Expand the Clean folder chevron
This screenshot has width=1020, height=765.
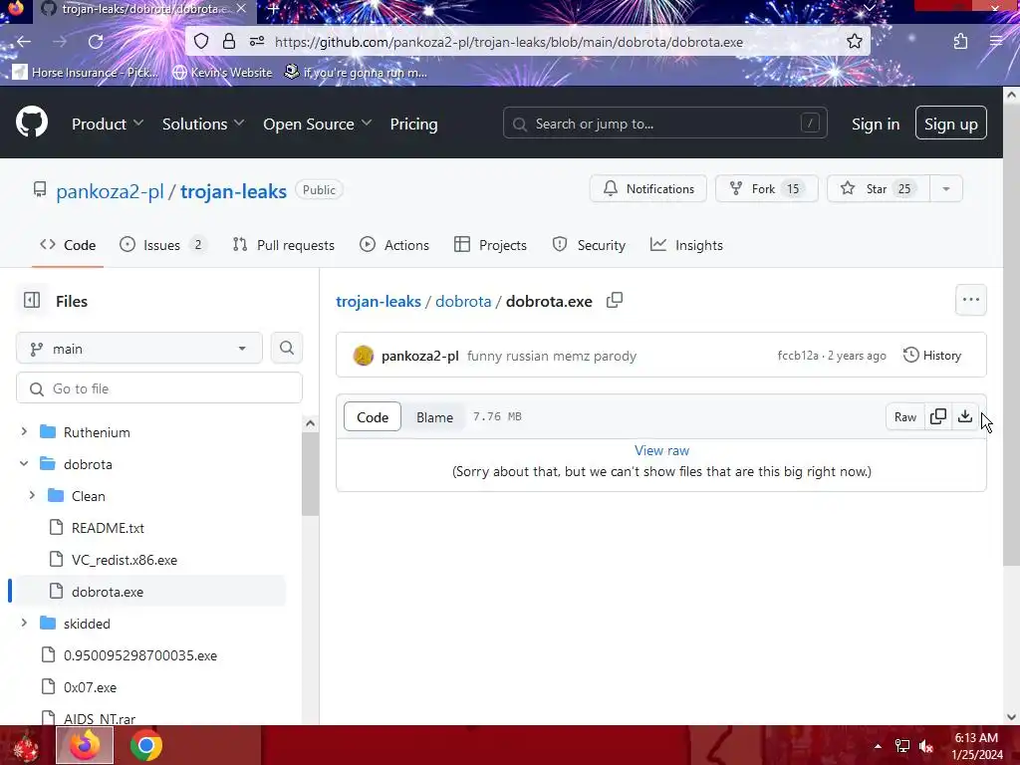[x=32, y=495]
